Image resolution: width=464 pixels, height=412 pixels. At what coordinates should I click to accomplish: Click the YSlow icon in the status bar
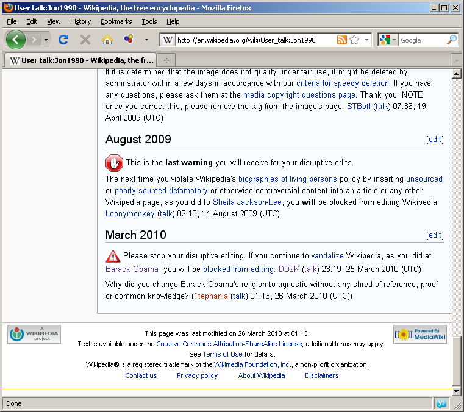[x=441, y=403]
